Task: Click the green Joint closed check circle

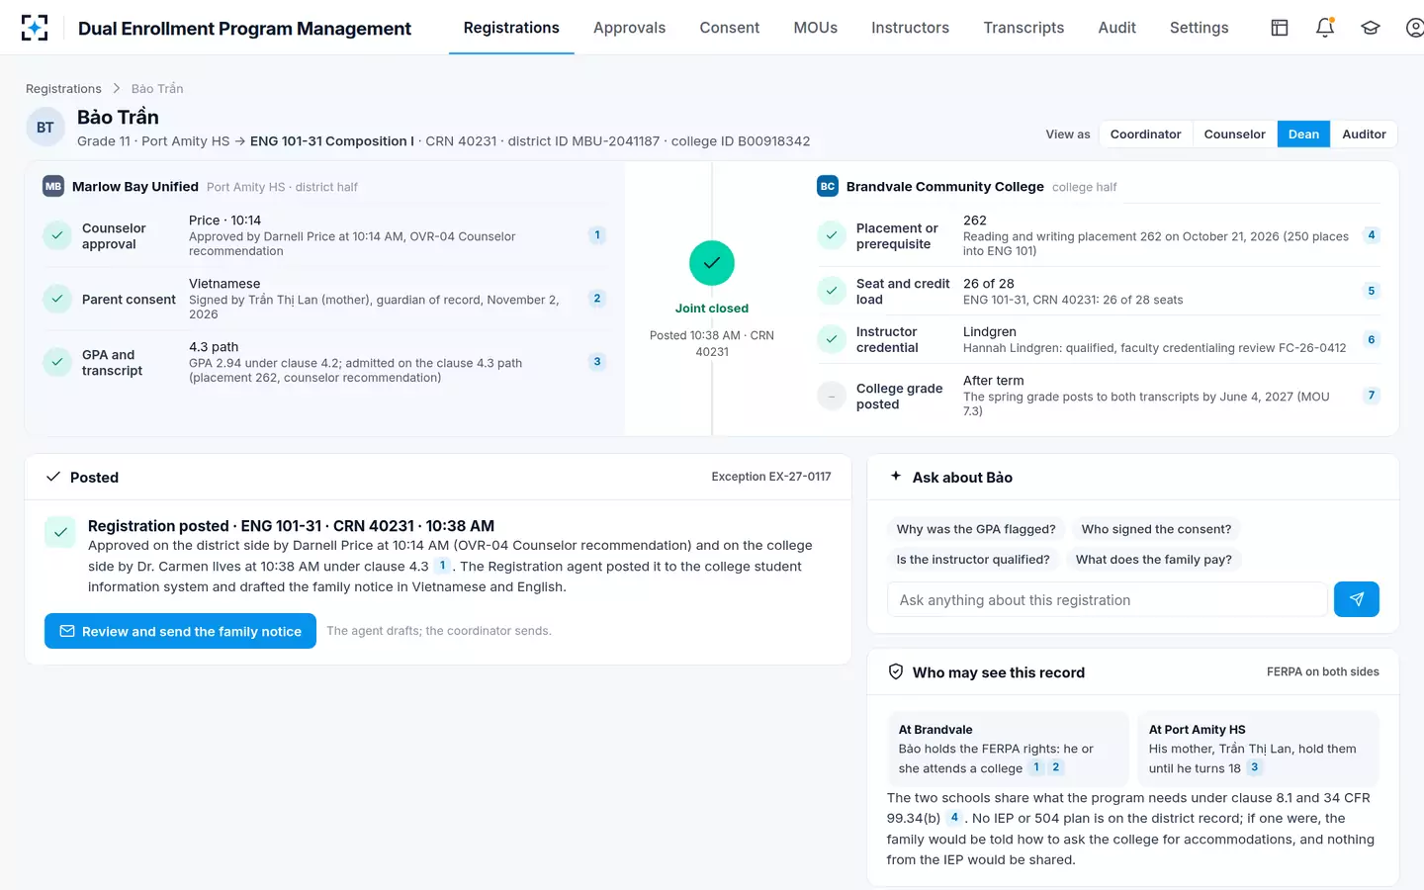Action: click(x=712, y=263)
